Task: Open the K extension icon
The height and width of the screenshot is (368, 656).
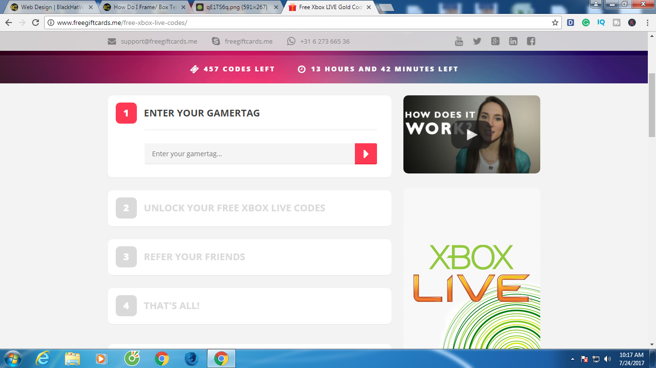Action: point(632,23)
